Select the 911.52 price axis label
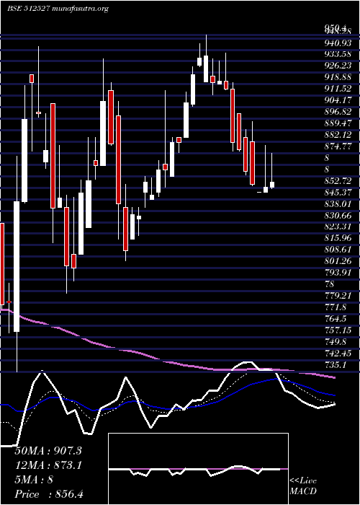360x505 pixels. pos(338,89)
